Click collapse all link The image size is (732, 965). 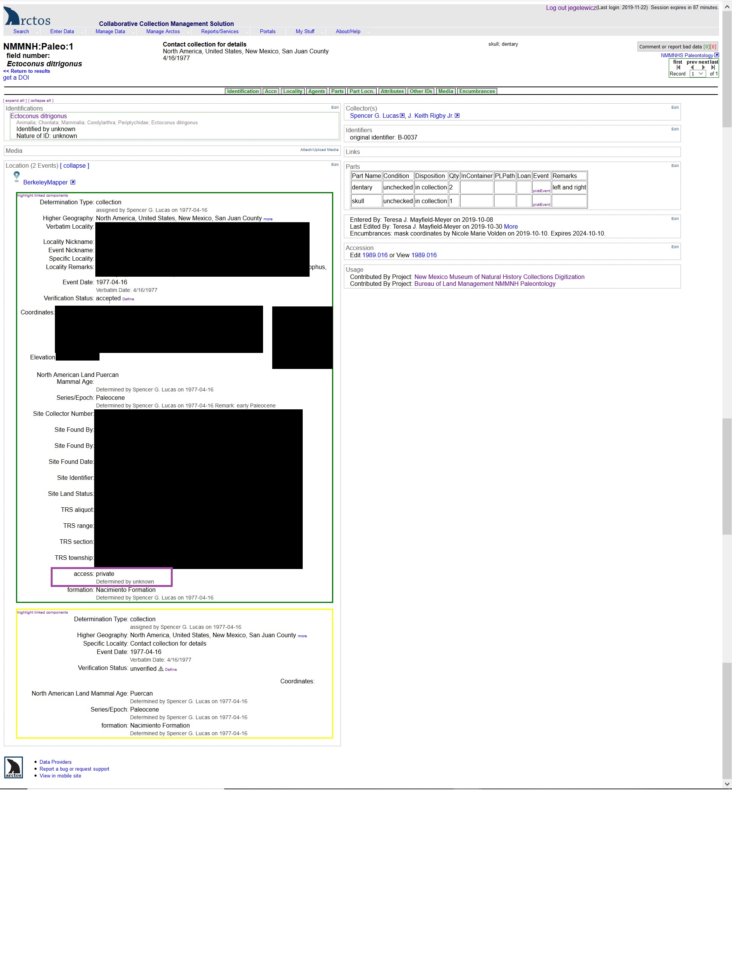[x=41, y=101]
